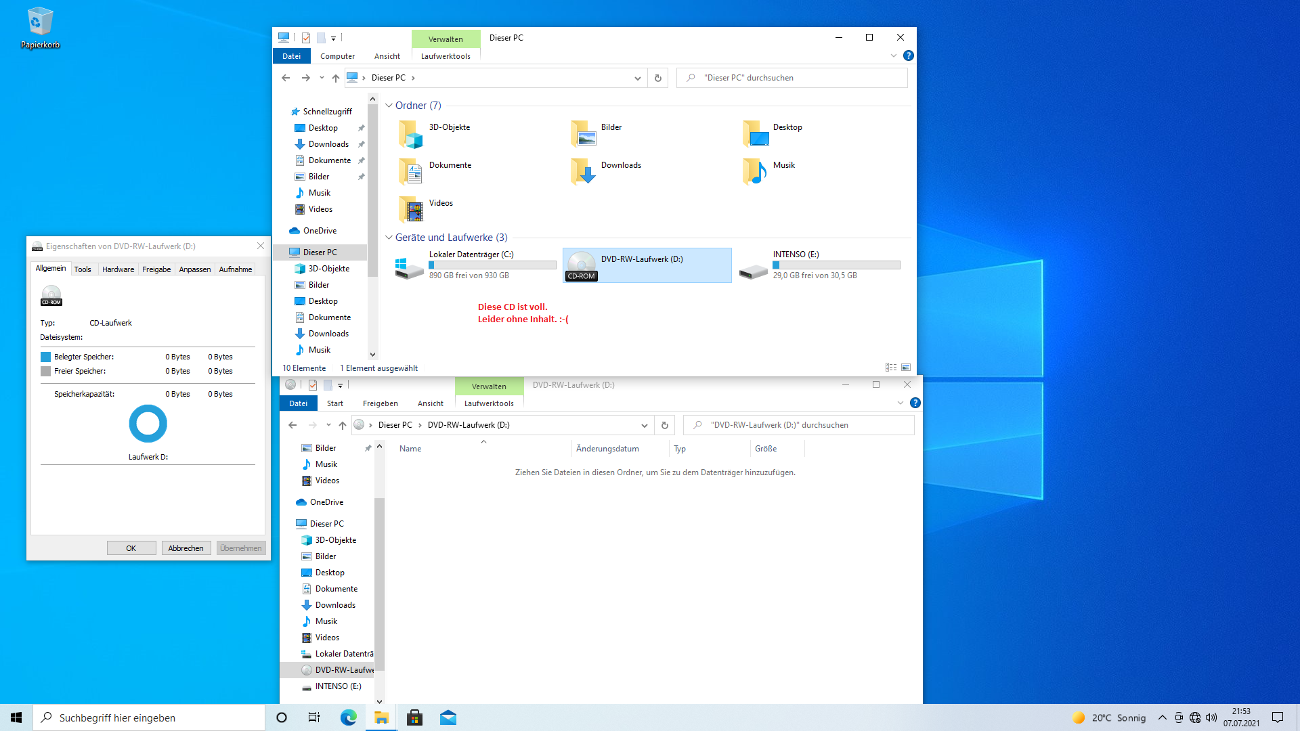1300x731 pixels.
Task: Open Microsoft Store from the taskbar
Action: tap(414, 717)
